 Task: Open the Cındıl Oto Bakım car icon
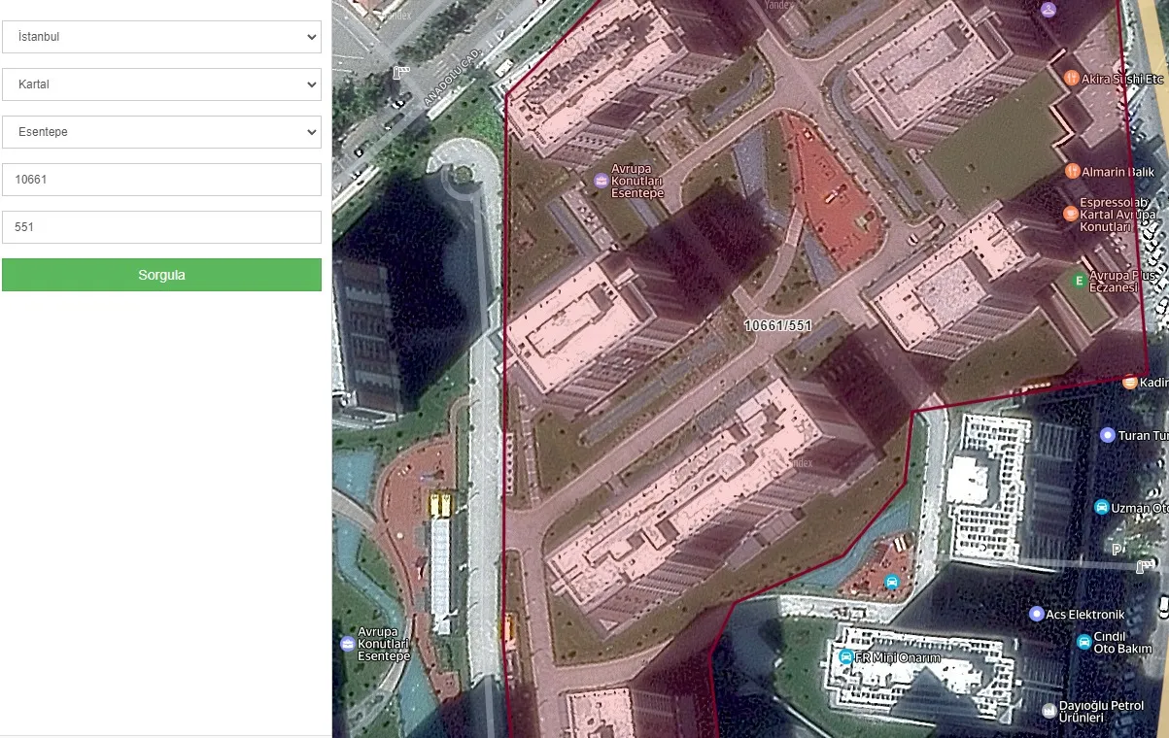[1083, 642]
